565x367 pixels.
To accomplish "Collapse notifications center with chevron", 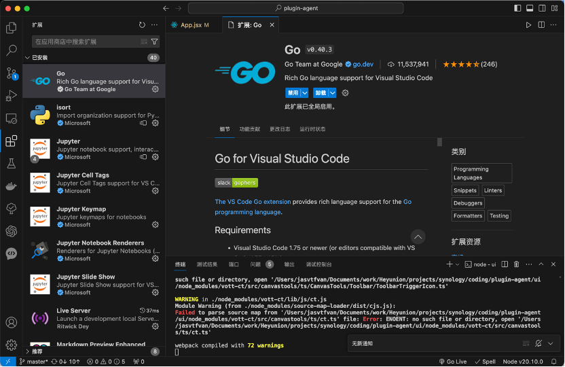I will pyautogui.click(x=551, y=344).
